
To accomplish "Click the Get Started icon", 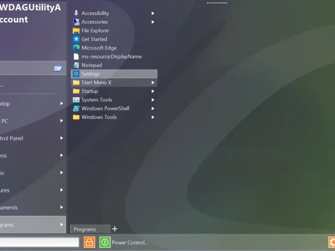I will point(76,39).
